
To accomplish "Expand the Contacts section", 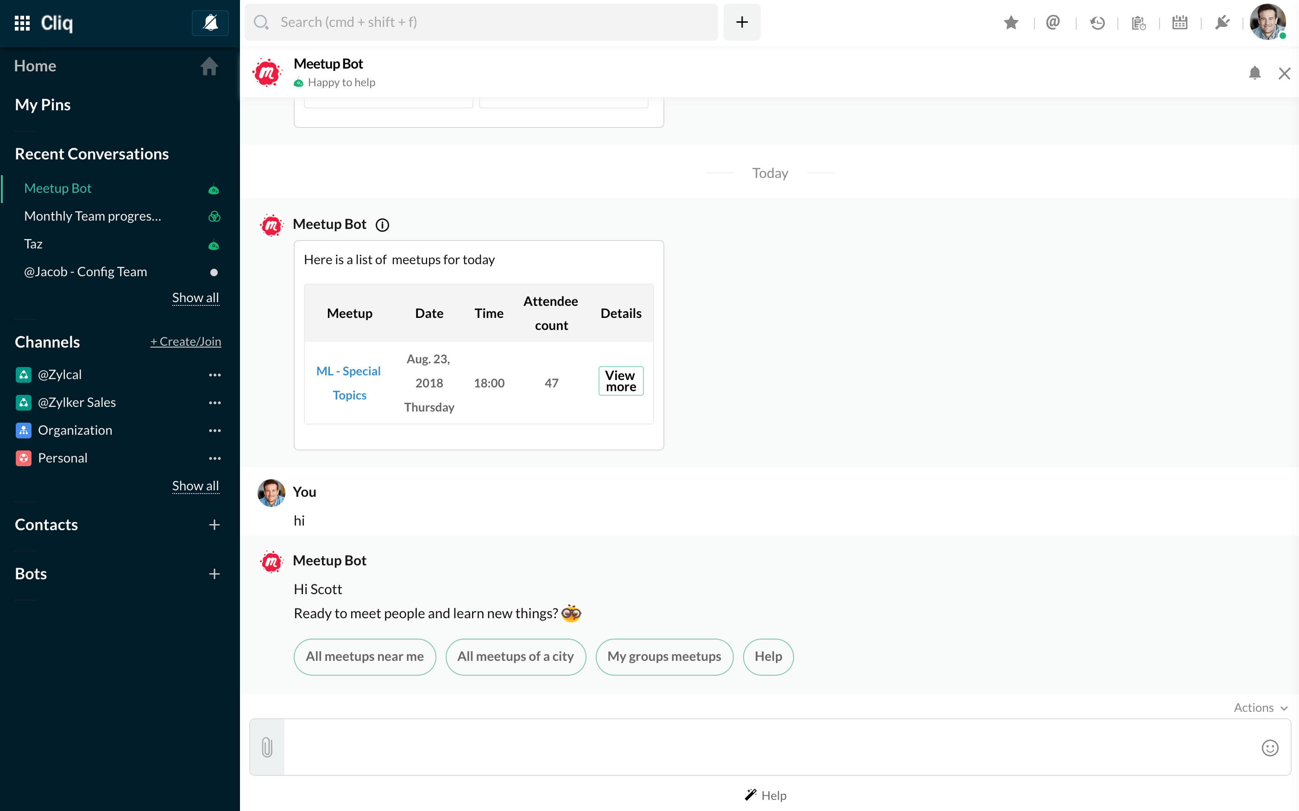I will [x=46, y=525].
